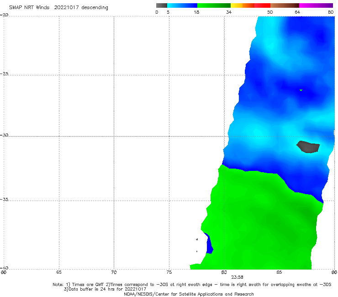
Task: Click the longitude axis label "70"
Action: [114, 272]
